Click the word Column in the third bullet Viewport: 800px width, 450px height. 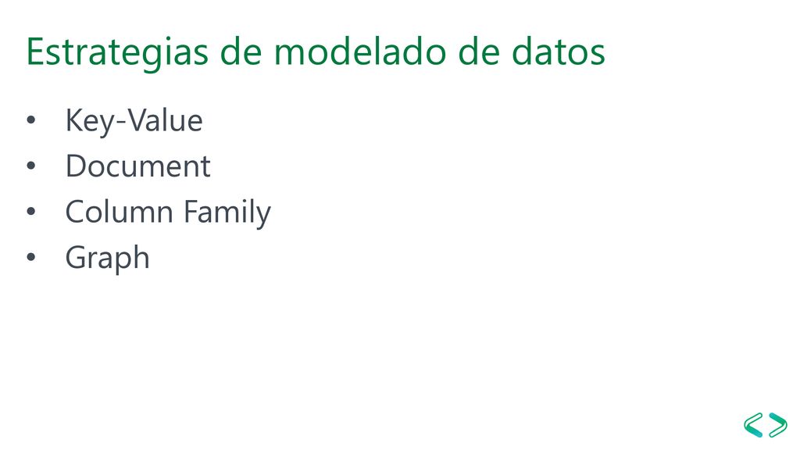120,212
